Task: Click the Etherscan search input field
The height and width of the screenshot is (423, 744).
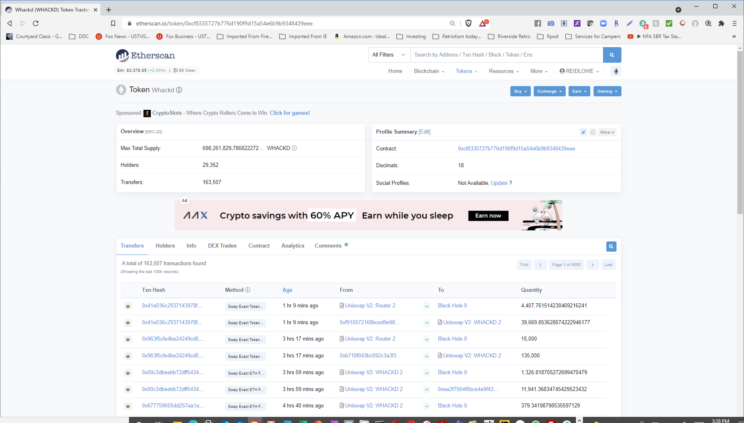Action: (x=507, y=55)
